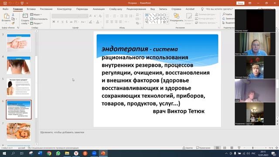The image size is (279, 157).
Task: Click the Восстановить (Reset) slide button
Action: [x=39, y=19]
